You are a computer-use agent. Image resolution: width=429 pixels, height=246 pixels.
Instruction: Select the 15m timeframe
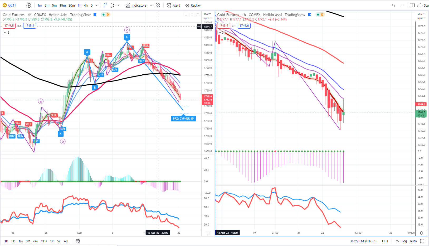point(63,5)
